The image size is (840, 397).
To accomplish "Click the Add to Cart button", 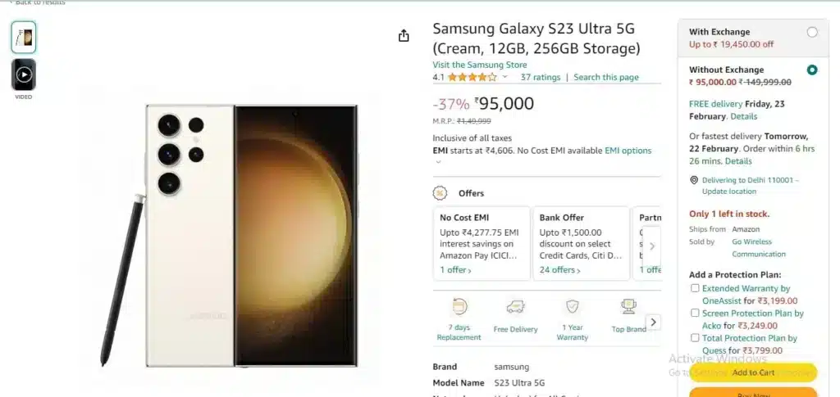I will pos(753,372).
